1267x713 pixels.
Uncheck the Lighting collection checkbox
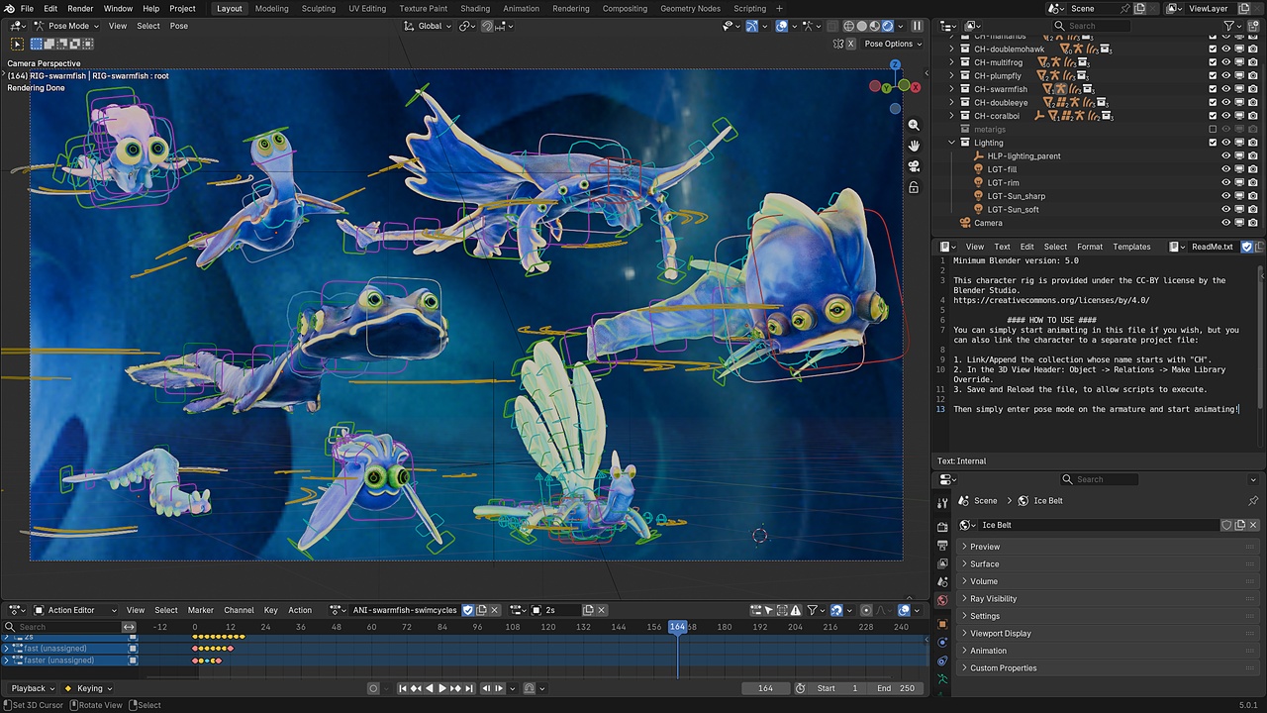(1213, 143)
